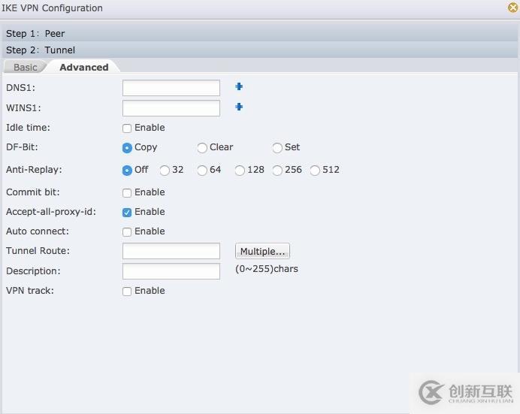Click the plus icon next to DNS1
The image size is (520, 414).
coord(239,86)
